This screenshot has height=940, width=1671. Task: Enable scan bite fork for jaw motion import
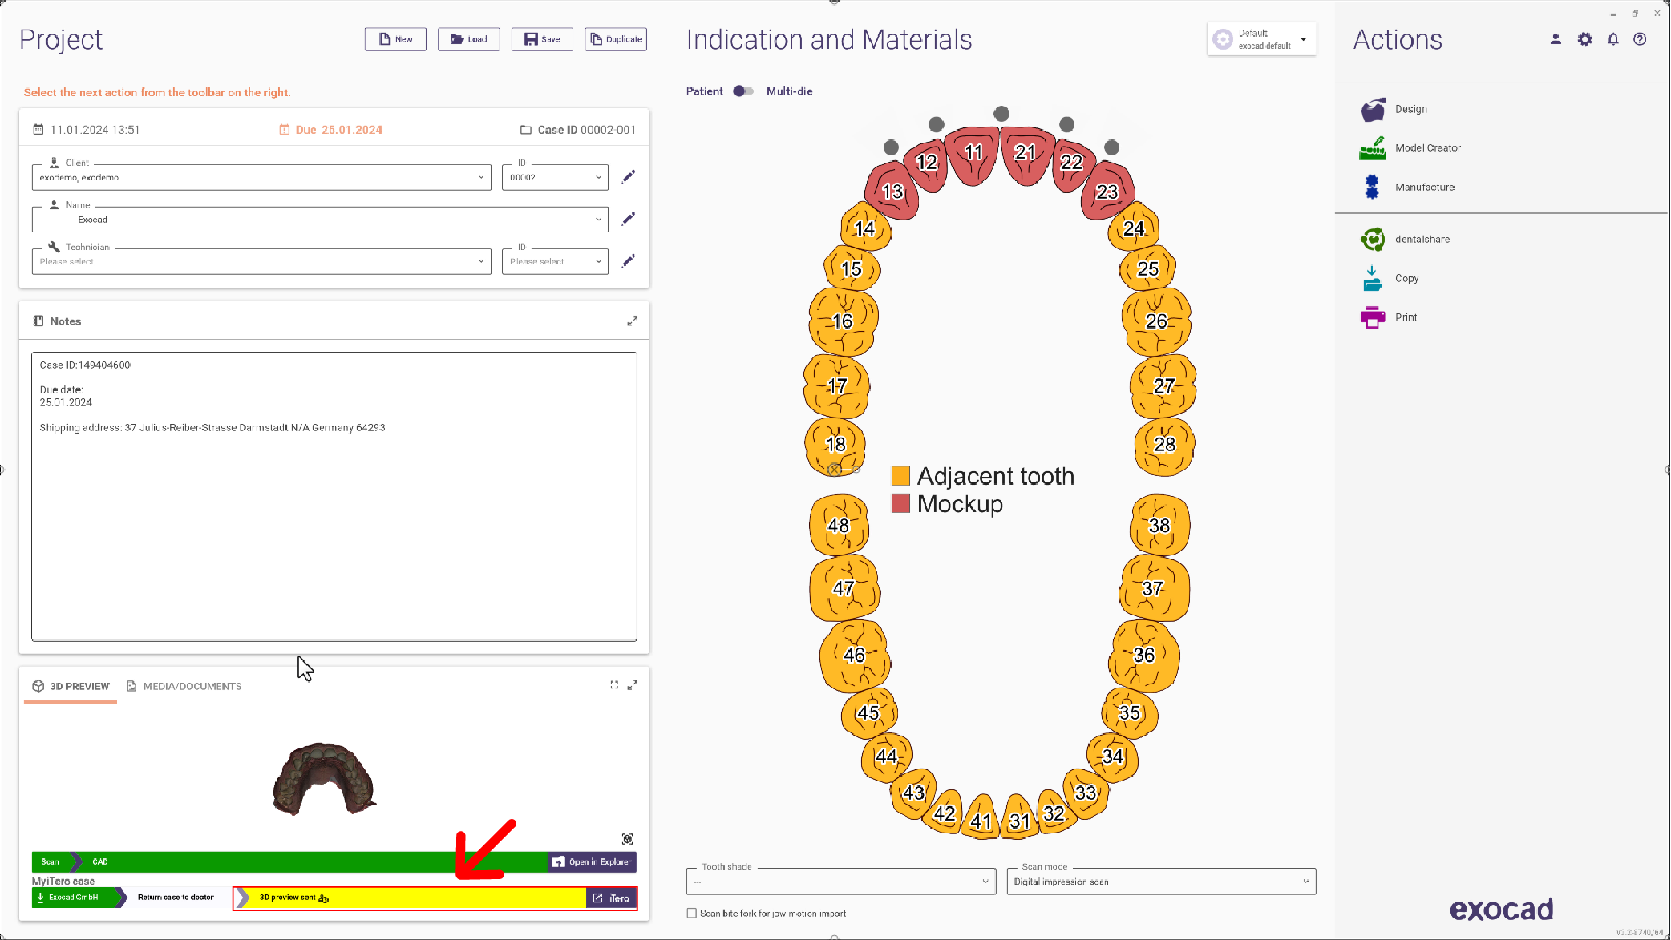[x=692, y=914]
